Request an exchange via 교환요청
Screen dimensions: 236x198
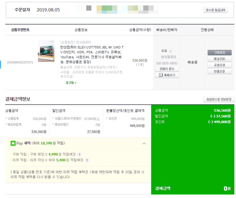(x=219, y=65)
